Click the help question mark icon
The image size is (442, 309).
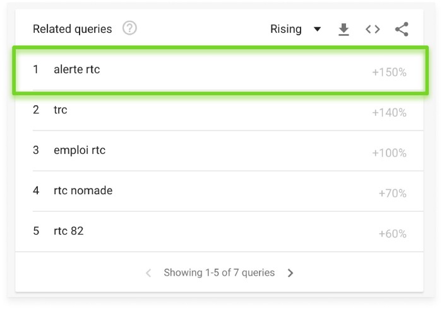129,28
